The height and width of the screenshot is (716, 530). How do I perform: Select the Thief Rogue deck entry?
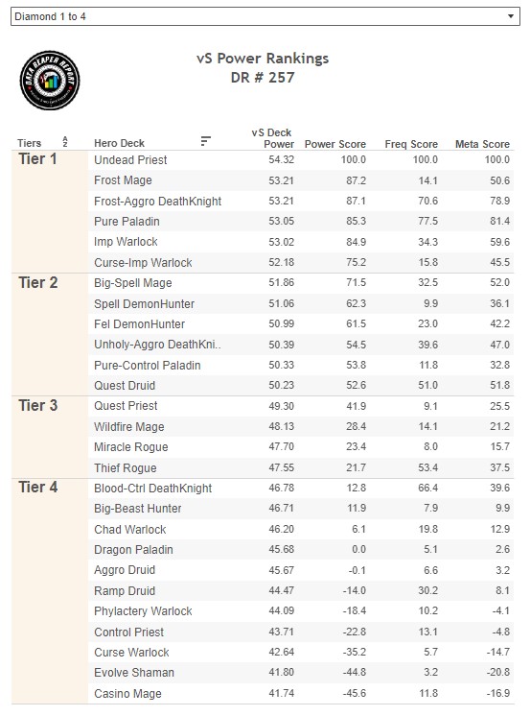point(125,467)
